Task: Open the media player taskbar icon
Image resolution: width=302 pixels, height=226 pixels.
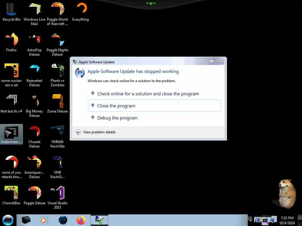Action: coord(44,220)
